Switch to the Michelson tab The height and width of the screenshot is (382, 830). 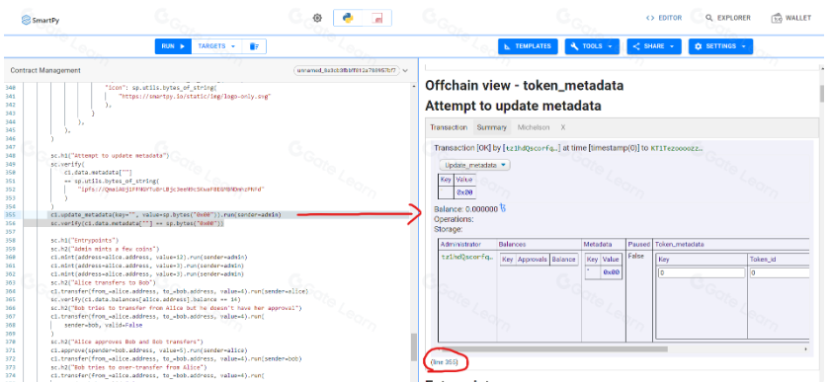(533, 127)
